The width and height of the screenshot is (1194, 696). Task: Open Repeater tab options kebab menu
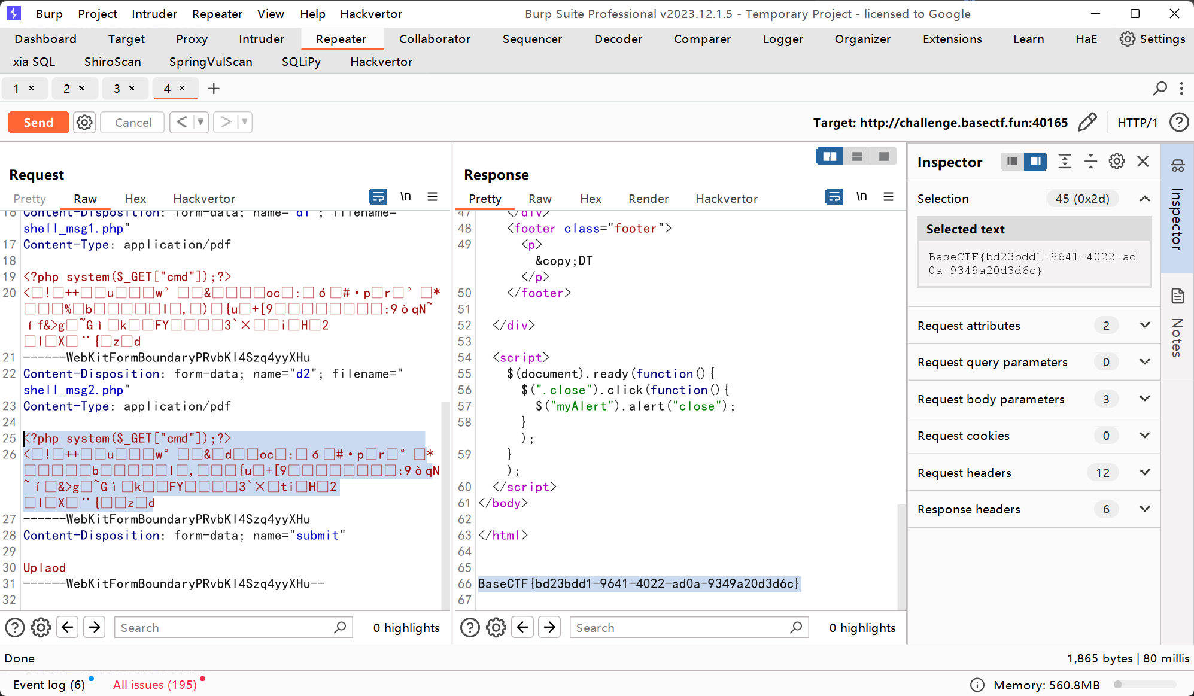point(1181,89)
